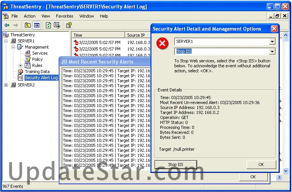Click the Up one level folder icon

(x=28, y=25)
